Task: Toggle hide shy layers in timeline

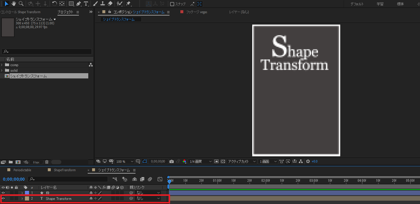Action: tap(135, 179)
